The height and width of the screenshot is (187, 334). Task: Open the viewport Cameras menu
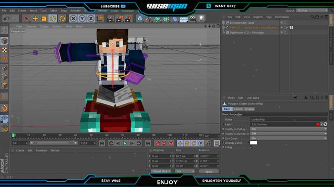(31, 26)
